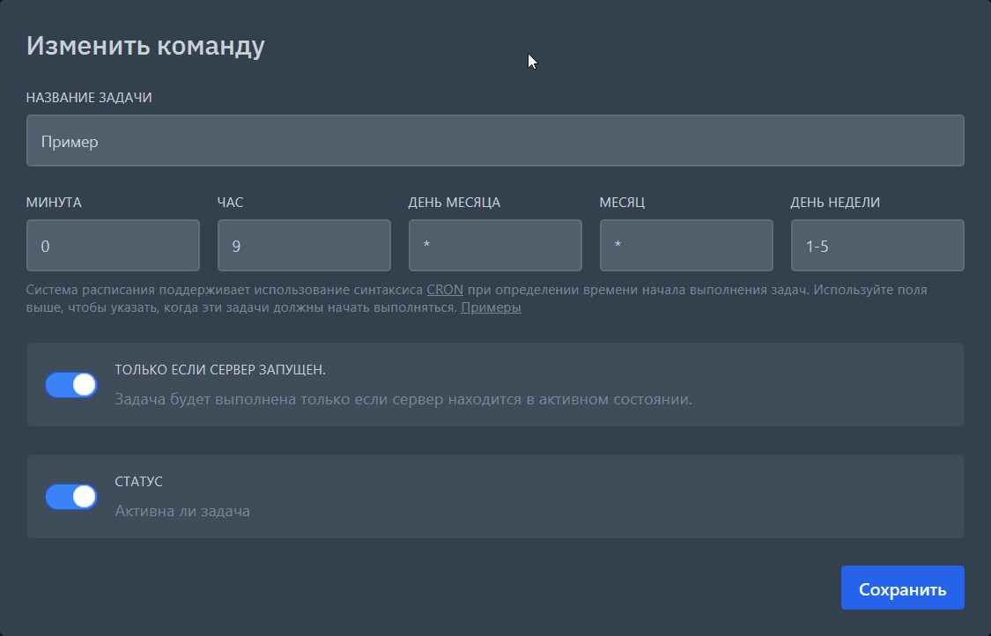Select the День месяца input field

click(494, 246)
